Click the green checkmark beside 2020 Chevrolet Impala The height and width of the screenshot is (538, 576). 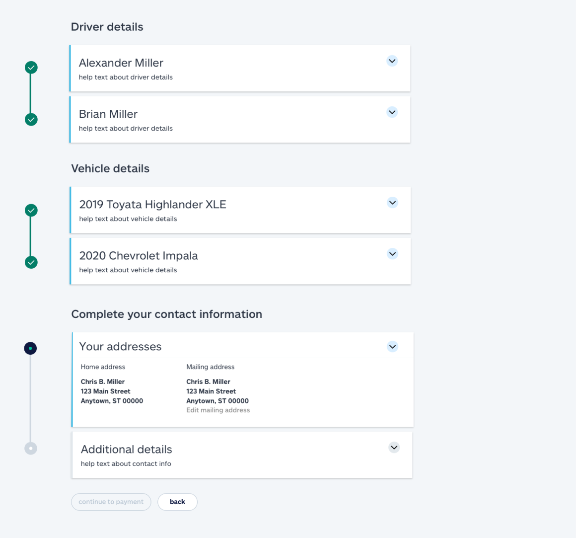pyautogui.click(x=31, y=262)
